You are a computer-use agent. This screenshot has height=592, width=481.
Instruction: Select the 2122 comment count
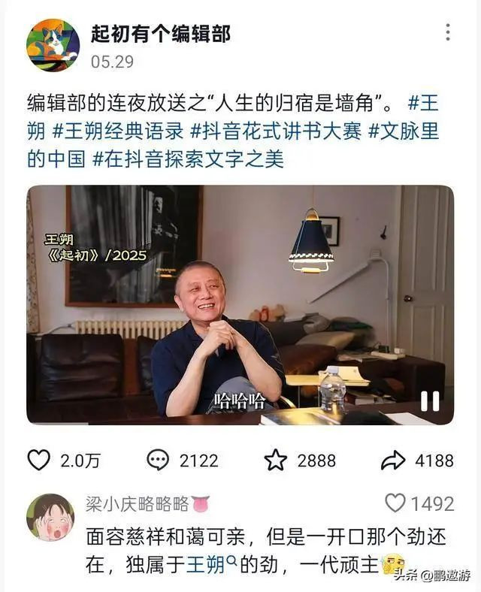click(x=199, y=461)
